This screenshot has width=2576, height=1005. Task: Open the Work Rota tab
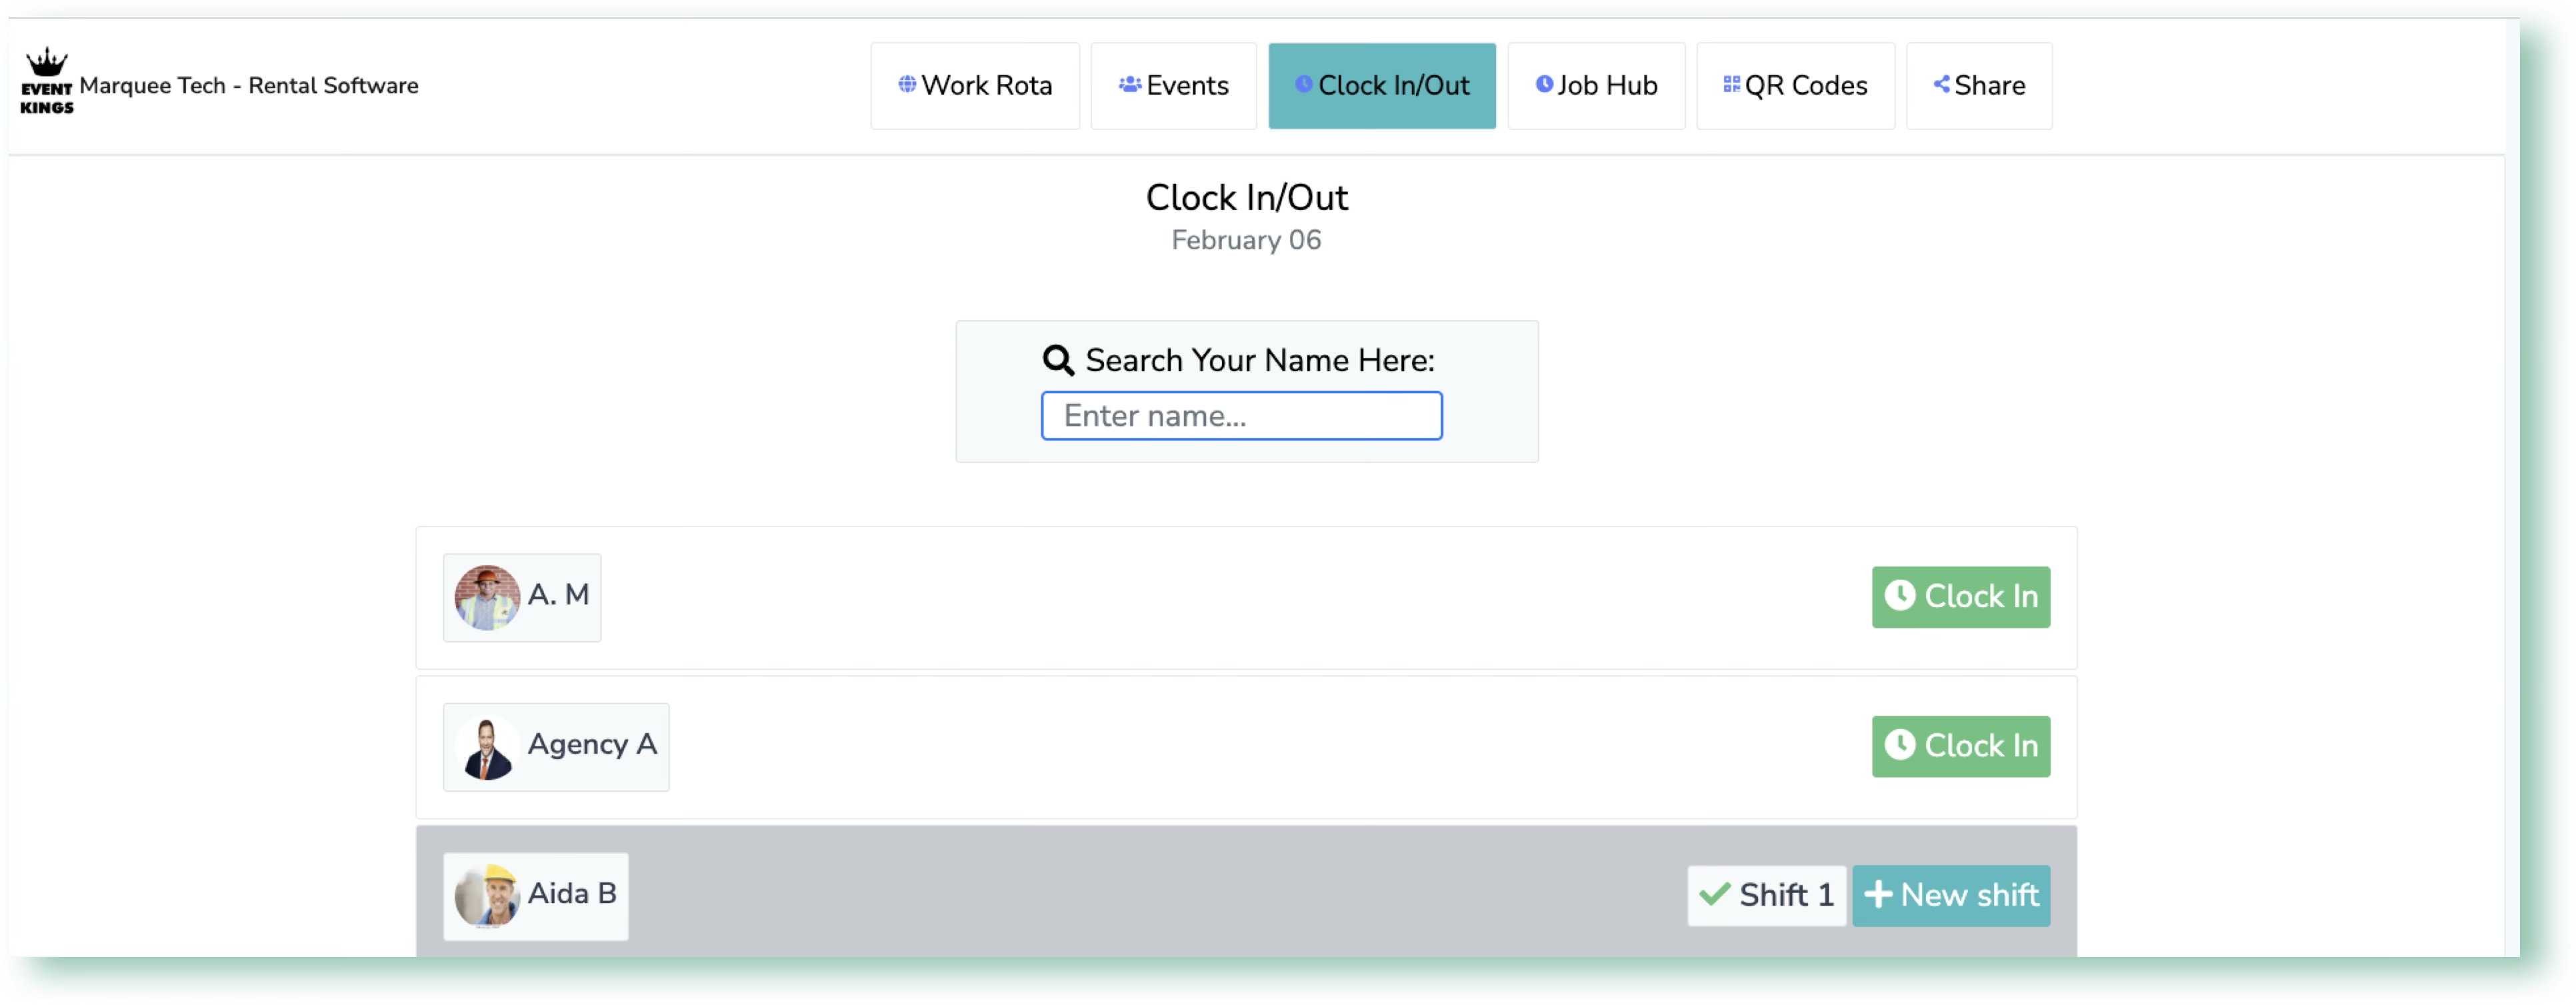coord(975,86)
